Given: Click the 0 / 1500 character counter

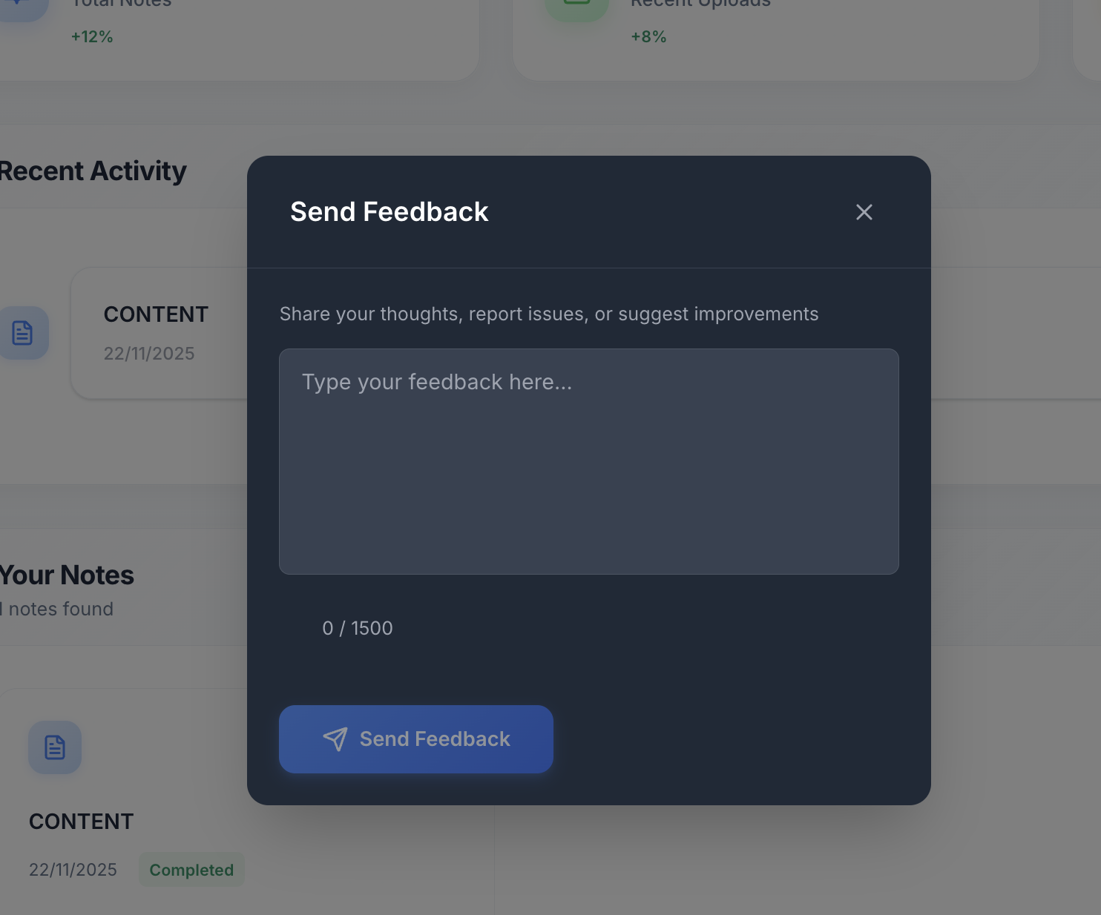Looking at the screenshot, I should pos(358,628).
